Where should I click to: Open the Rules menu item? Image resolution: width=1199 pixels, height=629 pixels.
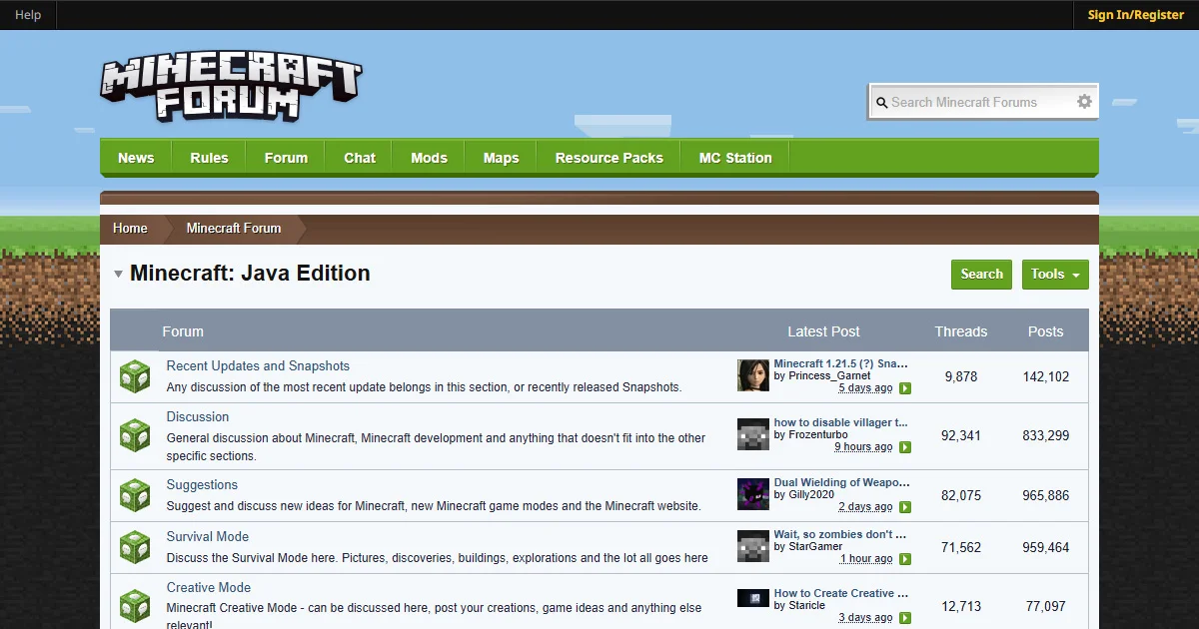tap(209, 158)
